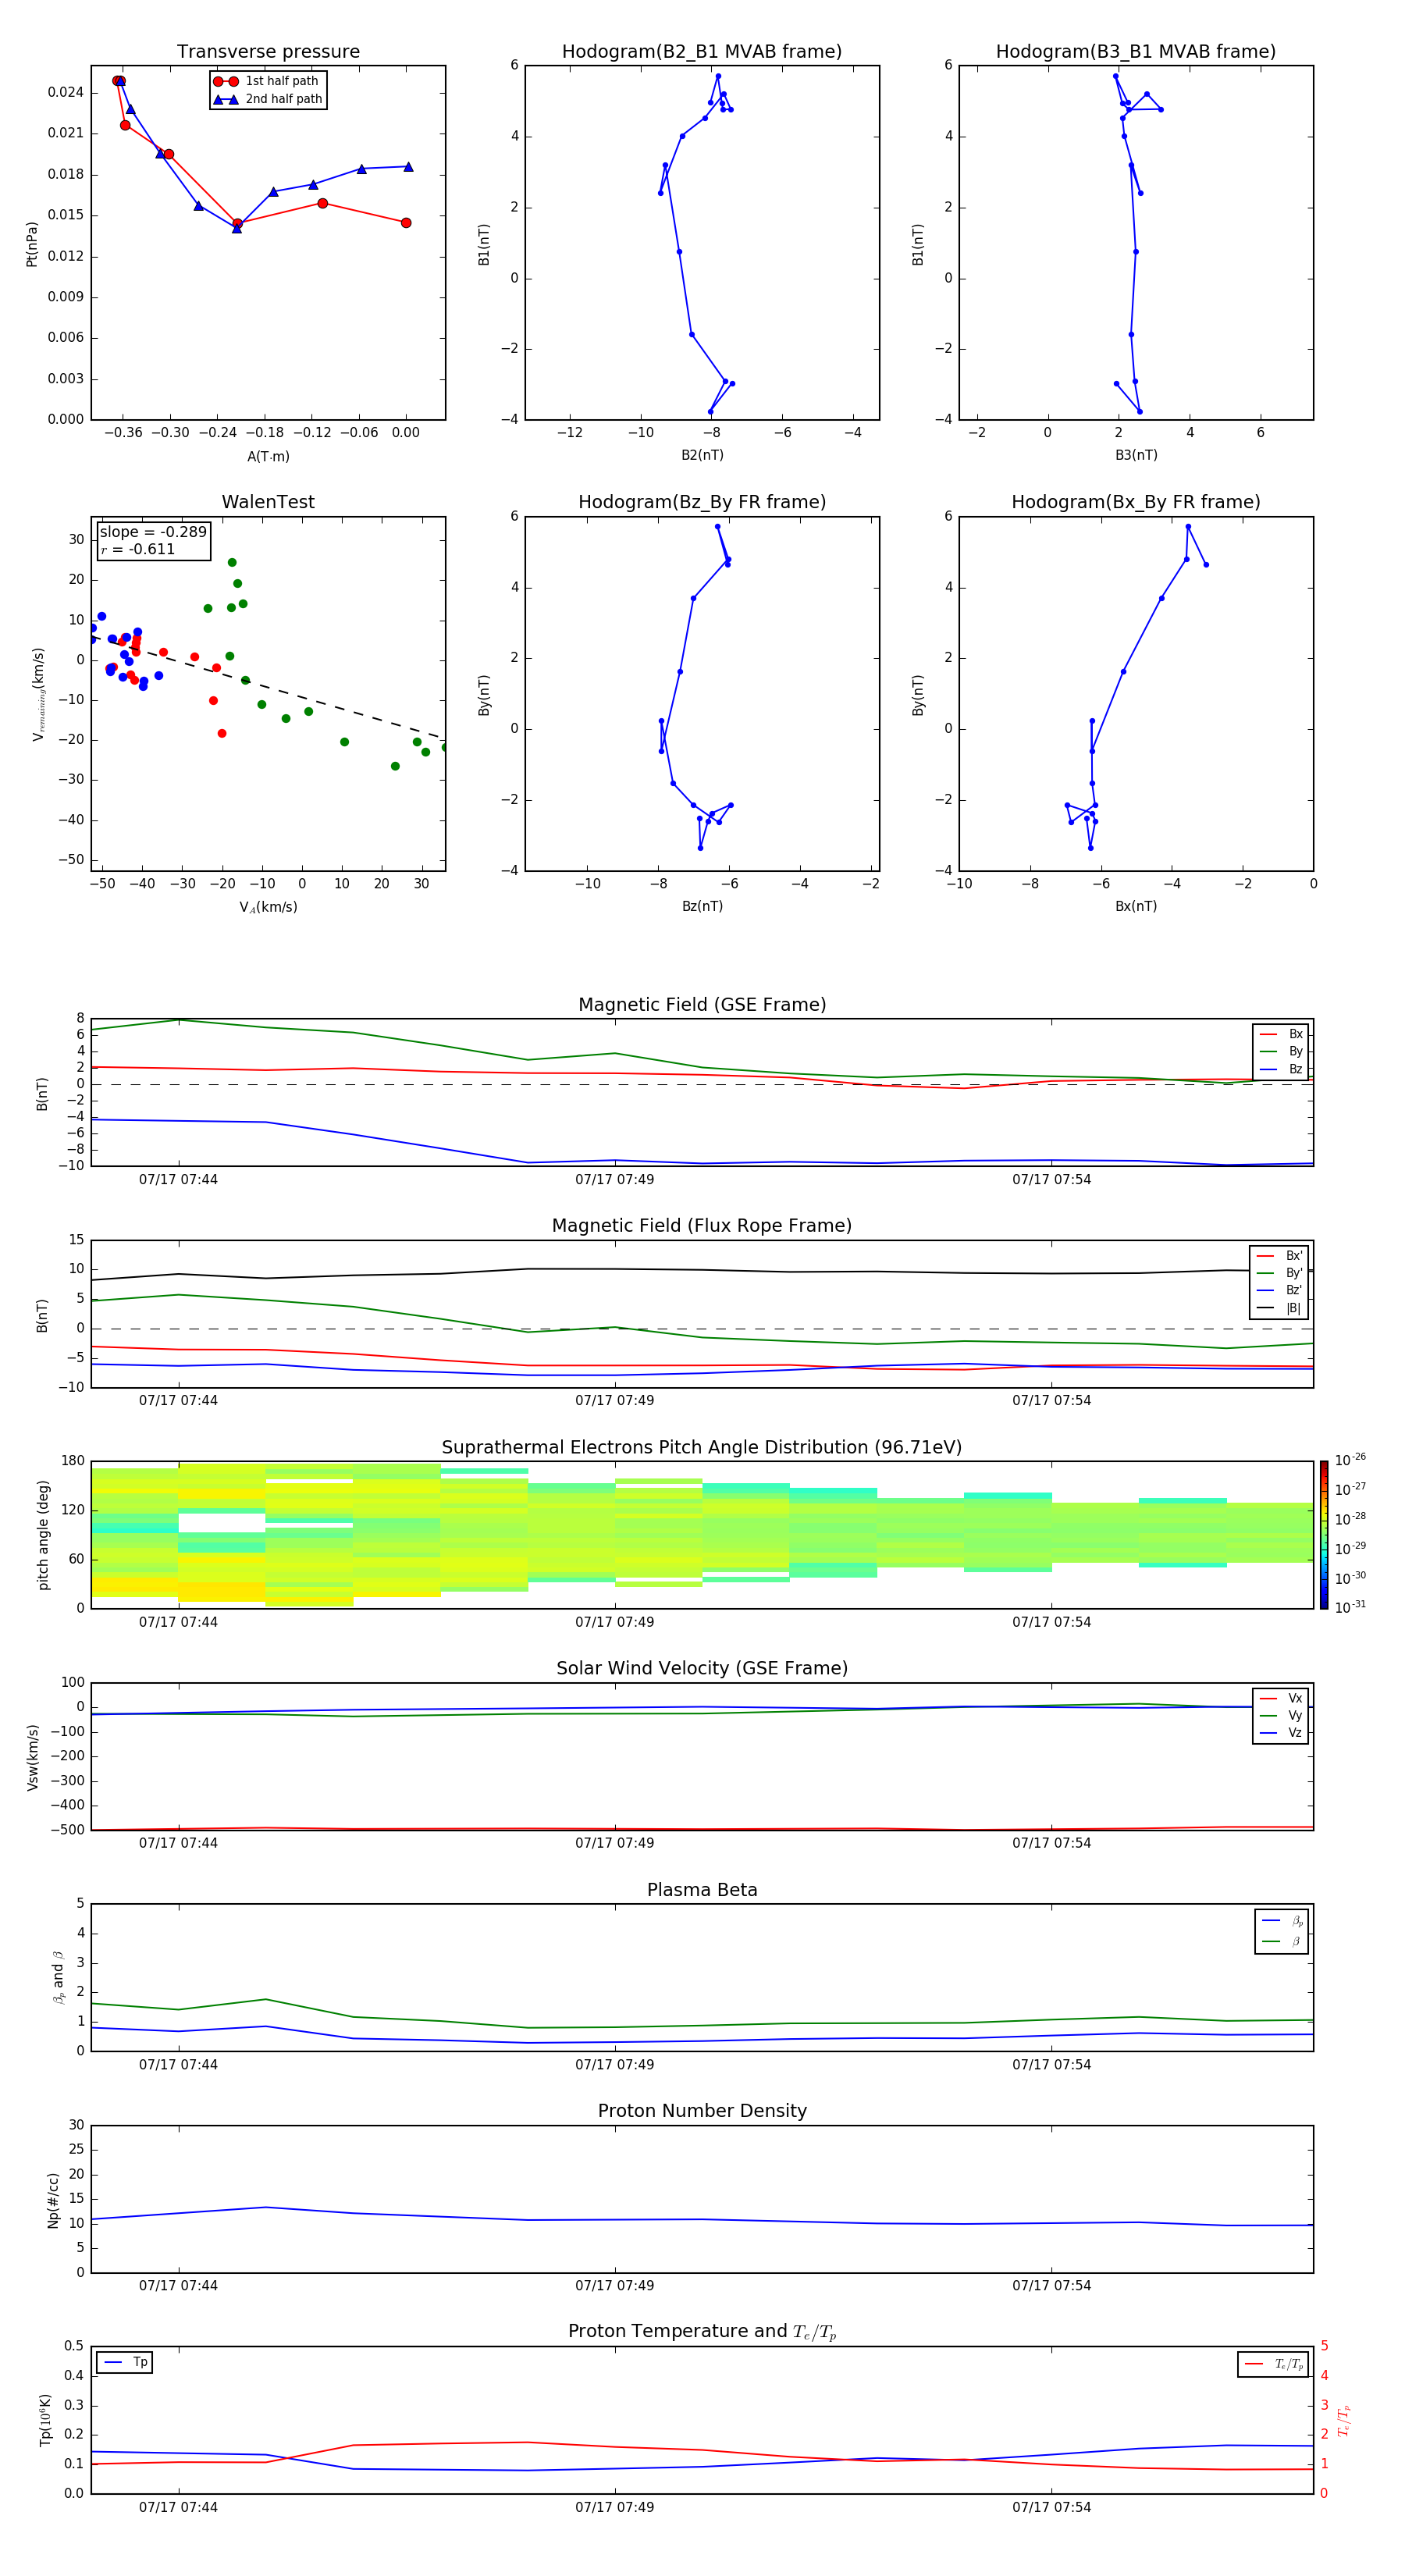Viewport: 1405px width, 2576px height.
Task: Click the 'Transverse pressure' plot title
Action: click(x=268, y=52)
